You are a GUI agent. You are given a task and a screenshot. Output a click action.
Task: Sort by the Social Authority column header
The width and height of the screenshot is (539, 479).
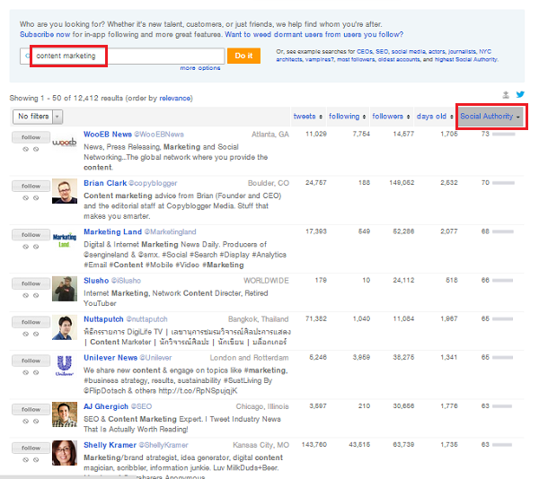point(490,117)
